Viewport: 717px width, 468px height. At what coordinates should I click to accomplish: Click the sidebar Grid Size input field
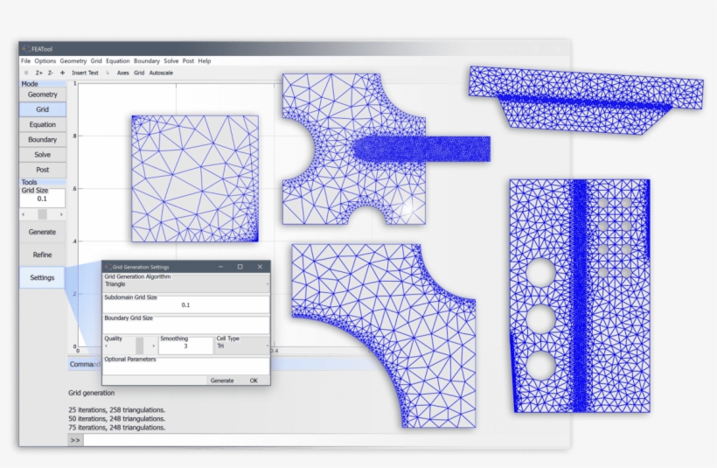pyautogui.click(x=43, y=199)
